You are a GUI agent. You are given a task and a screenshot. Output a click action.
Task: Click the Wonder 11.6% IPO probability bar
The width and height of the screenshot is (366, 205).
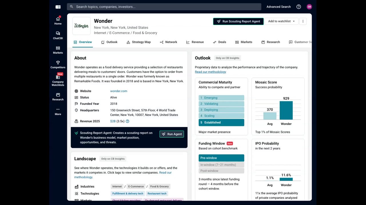pos(286,179)
